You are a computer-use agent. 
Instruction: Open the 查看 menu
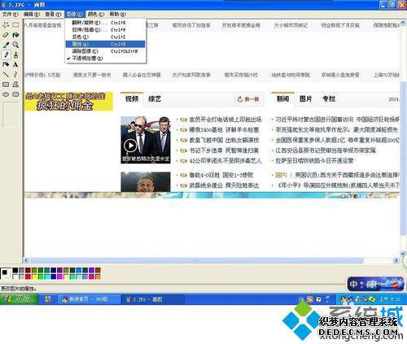pos(53,14)
